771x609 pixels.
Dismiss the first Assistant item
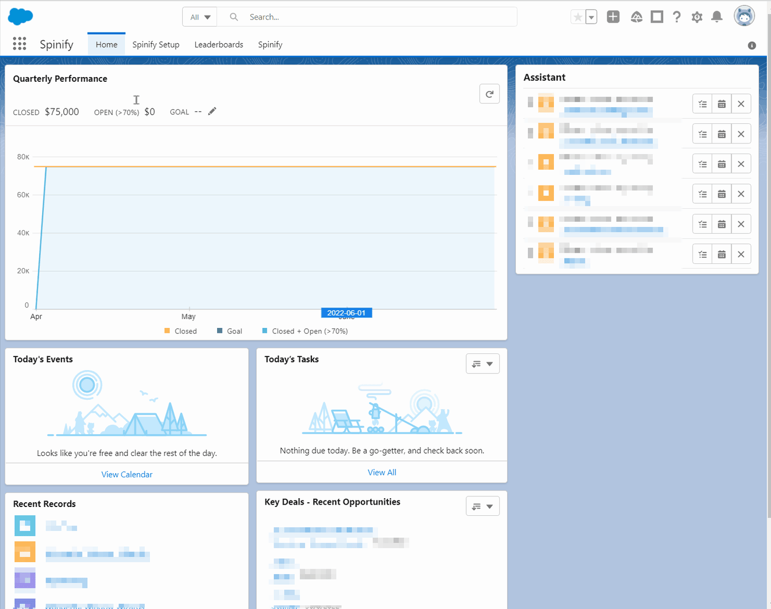[x=741, y=104]
